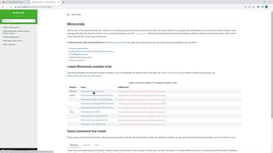Switch to the Git Downloading Package tab
This screenshot has width=273, height=153.
pos(15,2)
